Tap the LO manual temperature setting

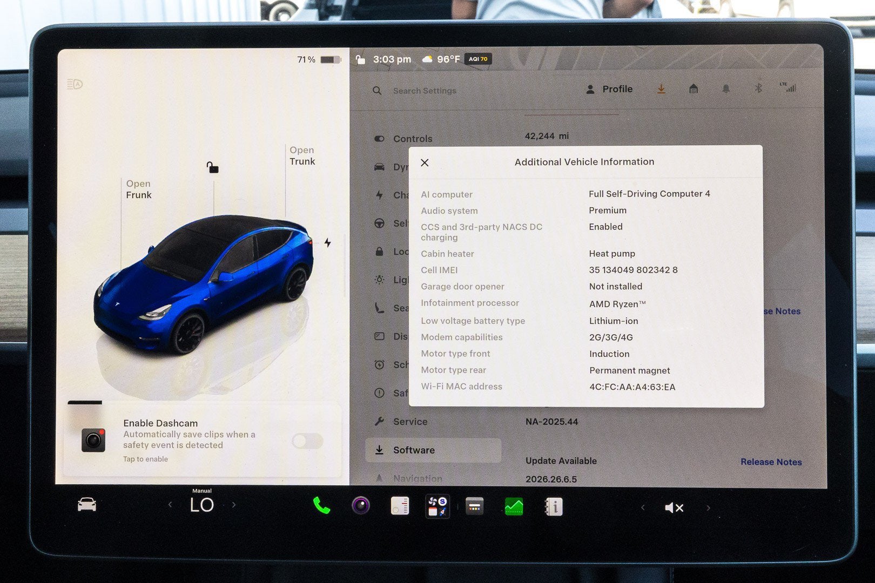(202, 505)
